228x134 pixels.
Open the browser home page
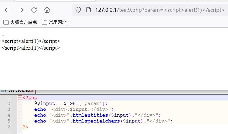pyautogui.click(x=47, y=10)
